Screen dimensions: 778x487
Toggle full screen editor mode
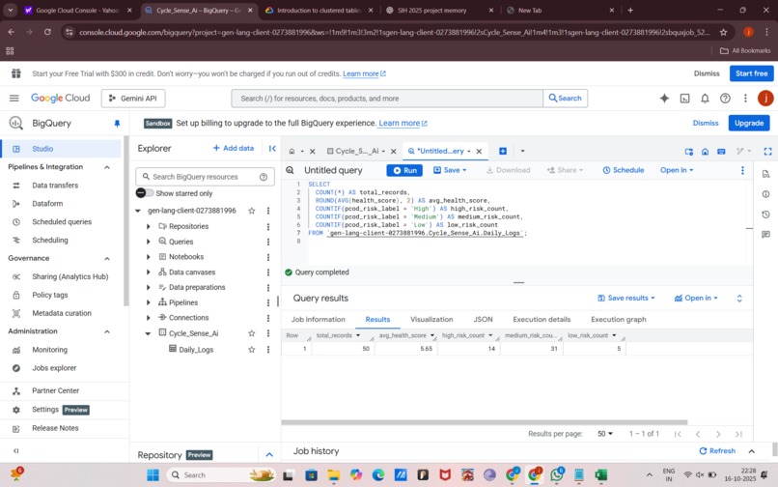[767, 152]
